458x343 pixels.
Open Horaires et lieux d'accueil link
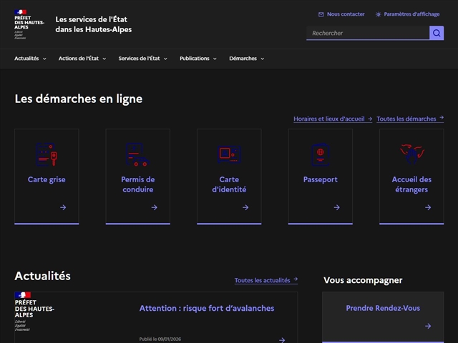coord(332,119)
